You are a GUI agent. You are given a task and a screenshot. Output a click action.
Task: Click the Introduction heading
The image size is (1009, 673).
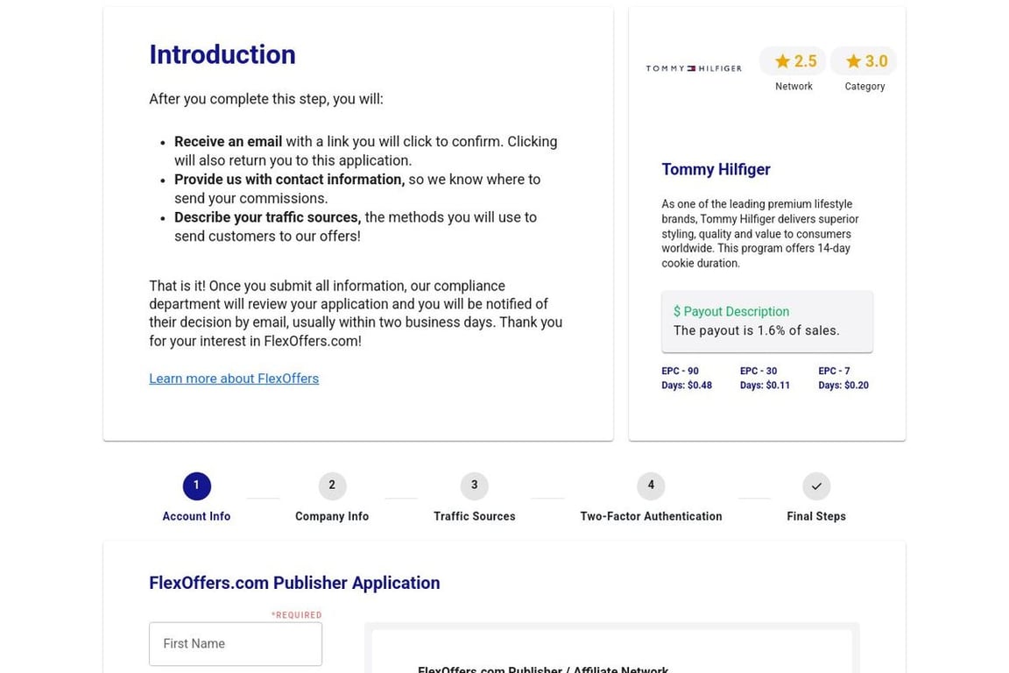(222, 54)
